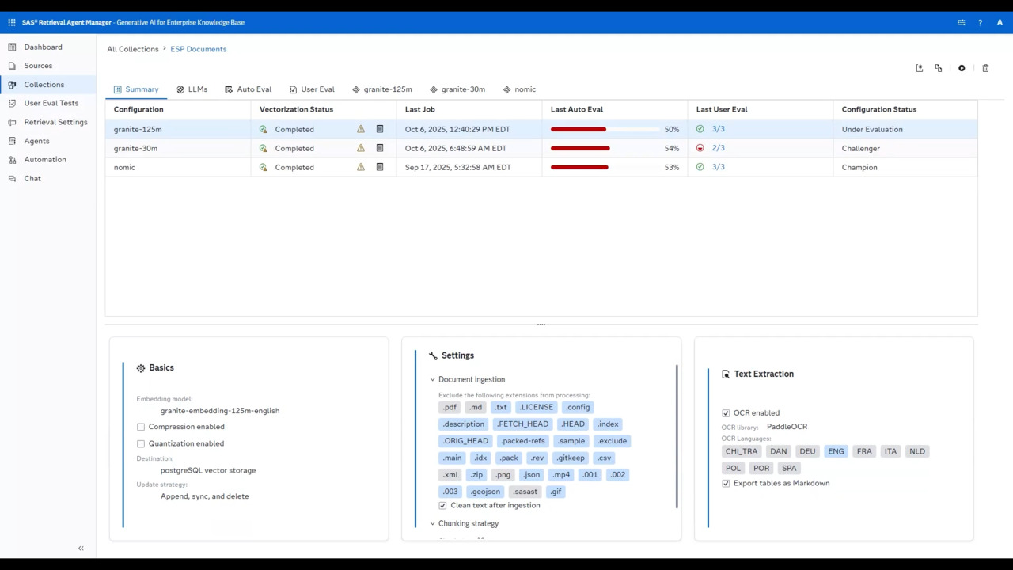Click the panel splitter handle above Settings

click(541, 325)
